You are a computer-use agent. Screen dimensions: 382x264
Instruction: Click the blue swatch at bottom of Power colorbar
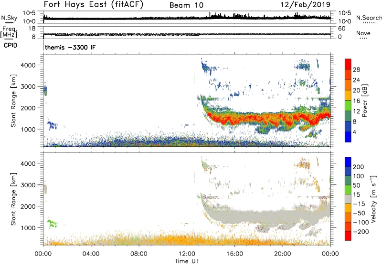click(x=348, y=137)
